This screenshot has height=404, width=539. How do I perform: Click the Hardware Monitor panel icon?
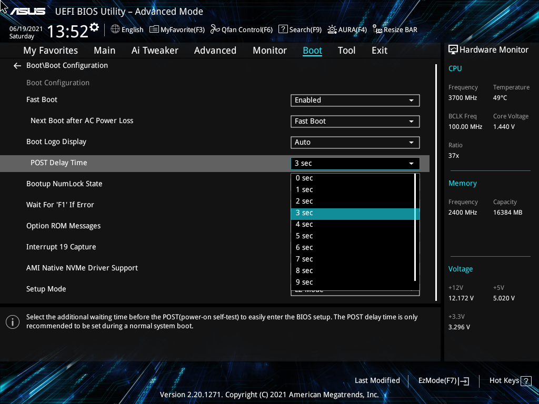pos(453,49)
